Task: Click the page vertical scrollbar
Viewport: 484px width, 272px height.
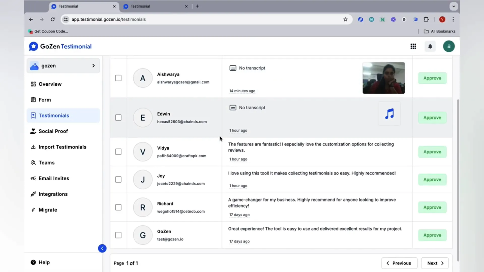Action: 458,180
